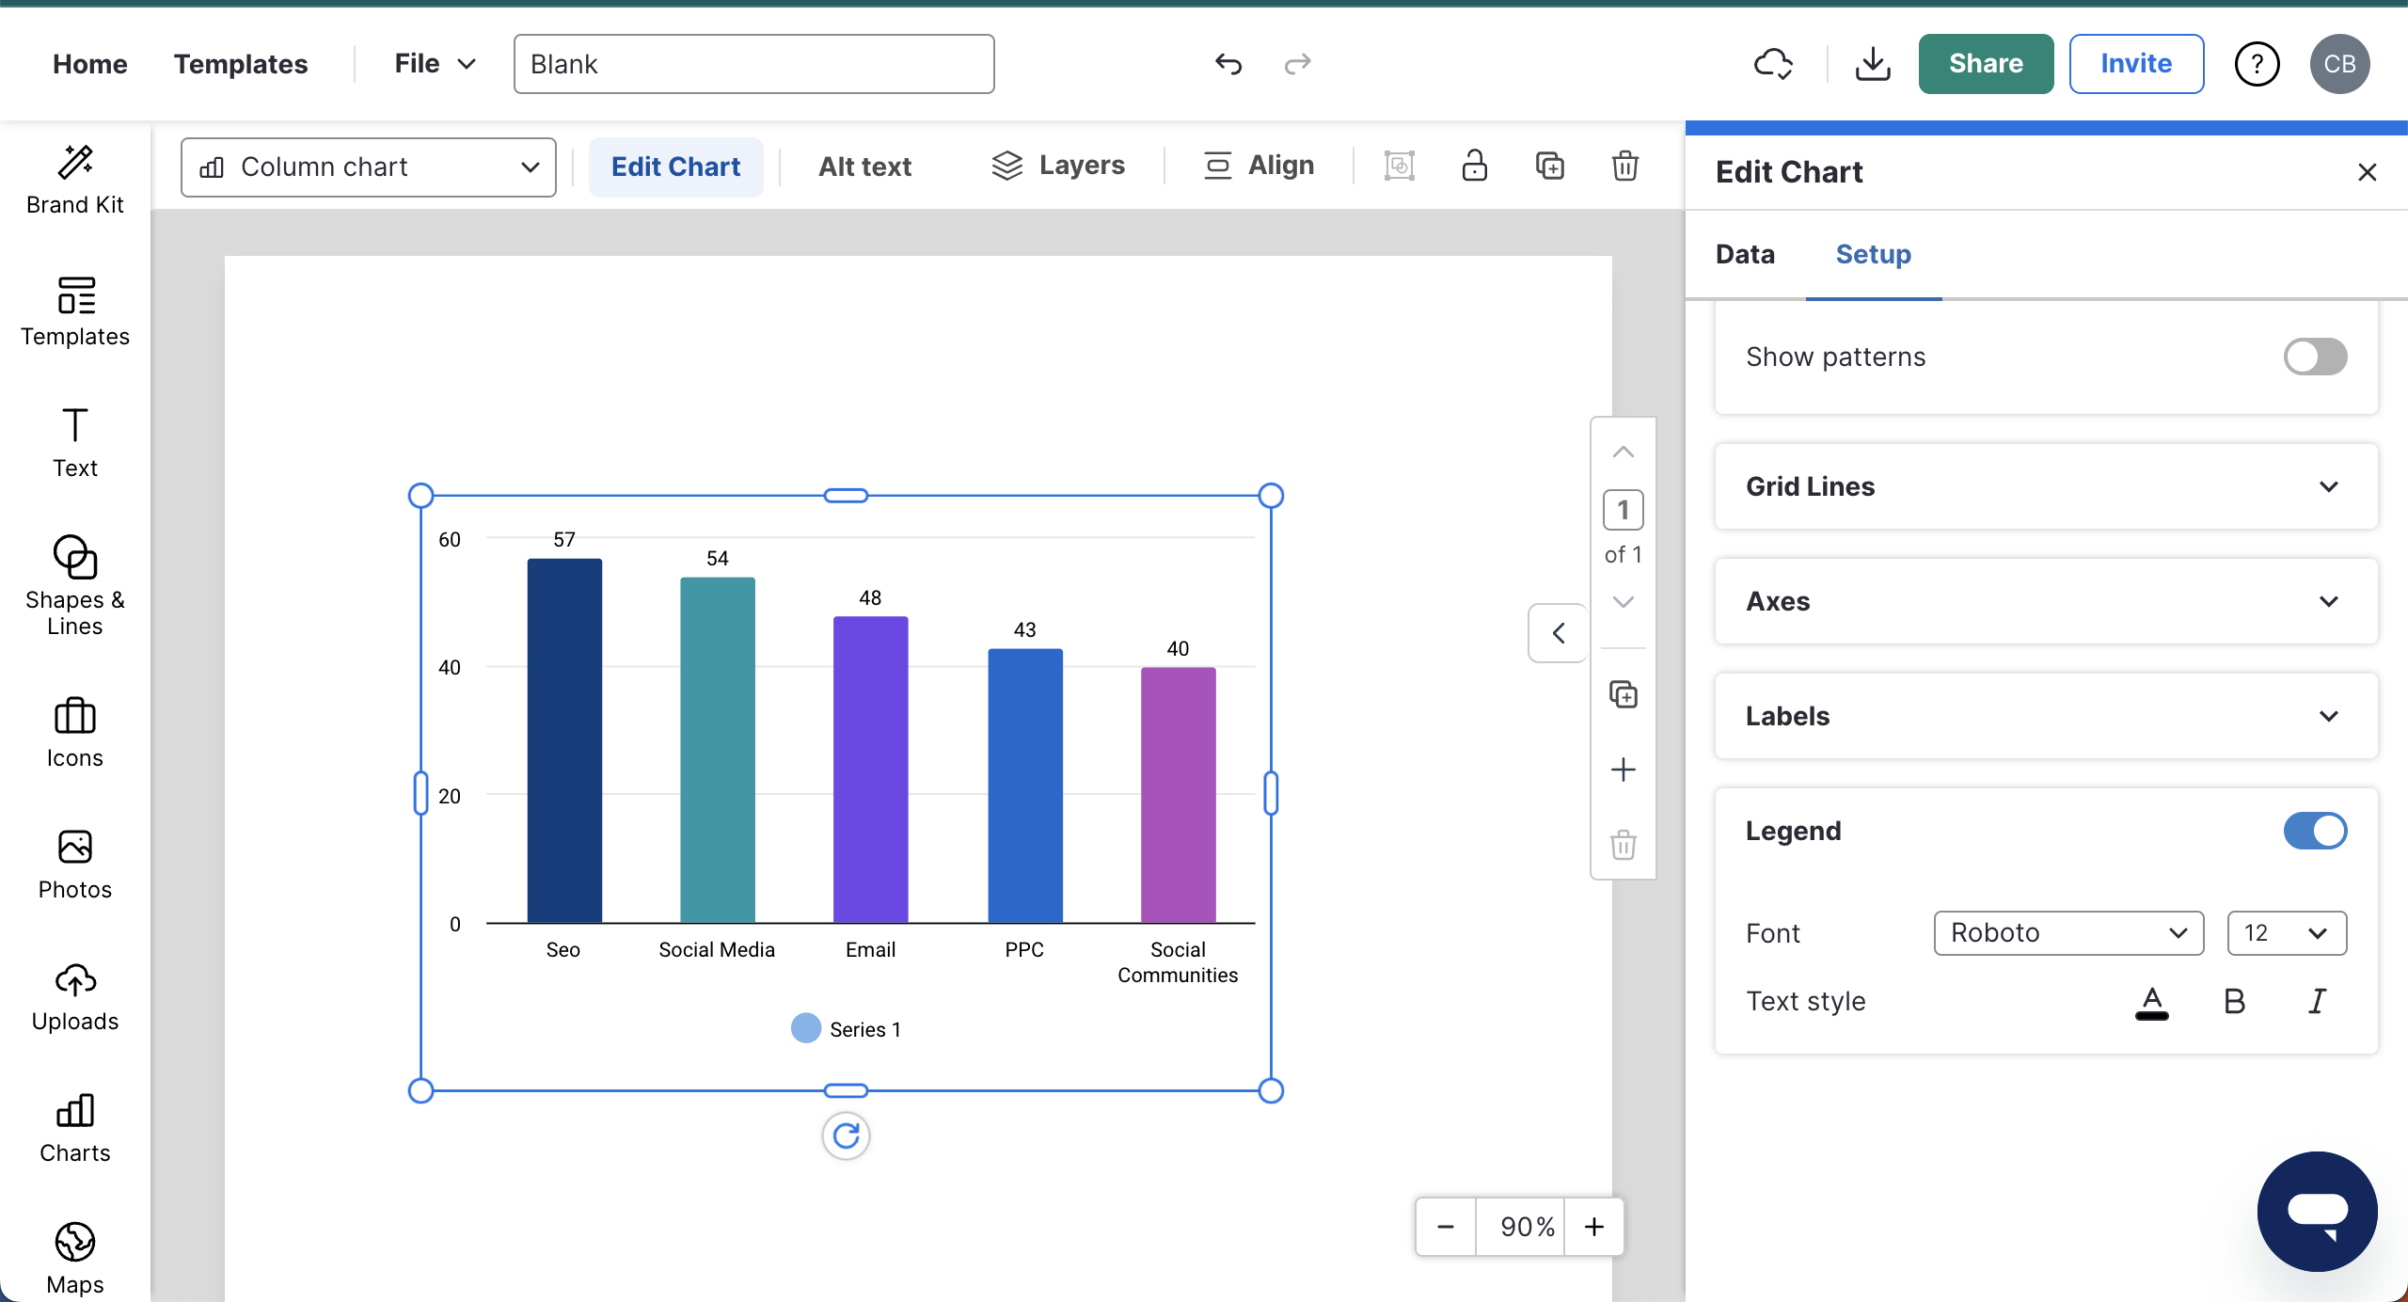Click the Share button

(x=1984, y=63)
